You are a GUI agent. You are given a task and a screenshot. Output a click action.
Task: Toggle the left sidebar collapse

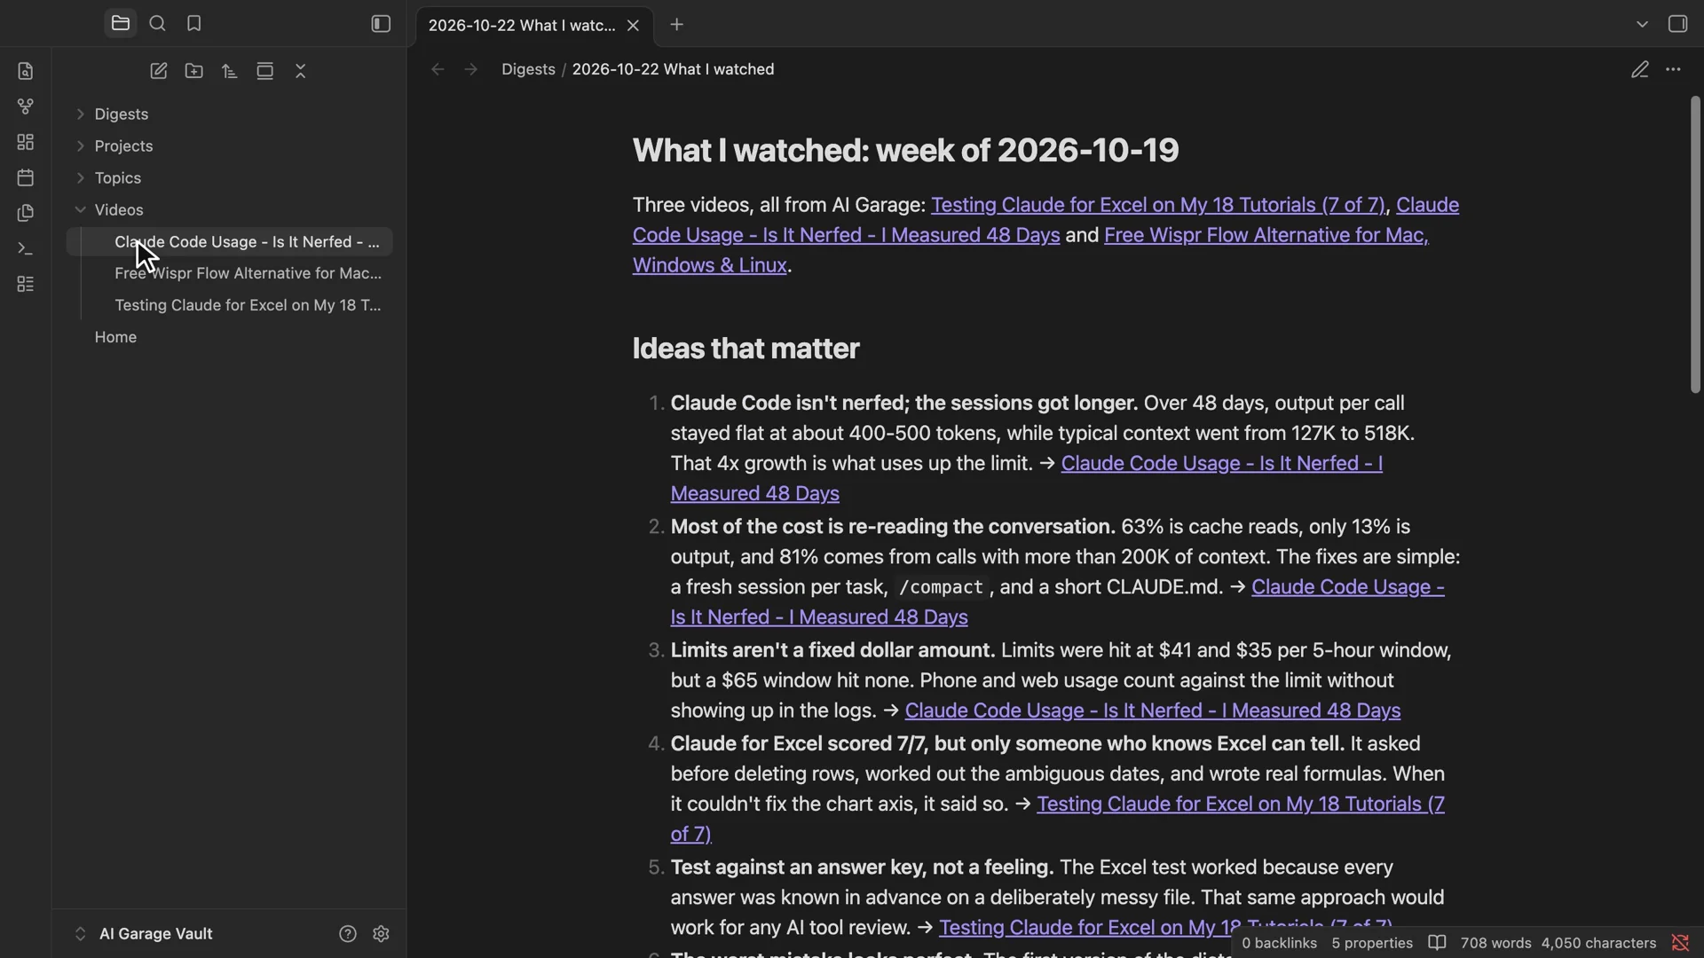pos(381,24)
